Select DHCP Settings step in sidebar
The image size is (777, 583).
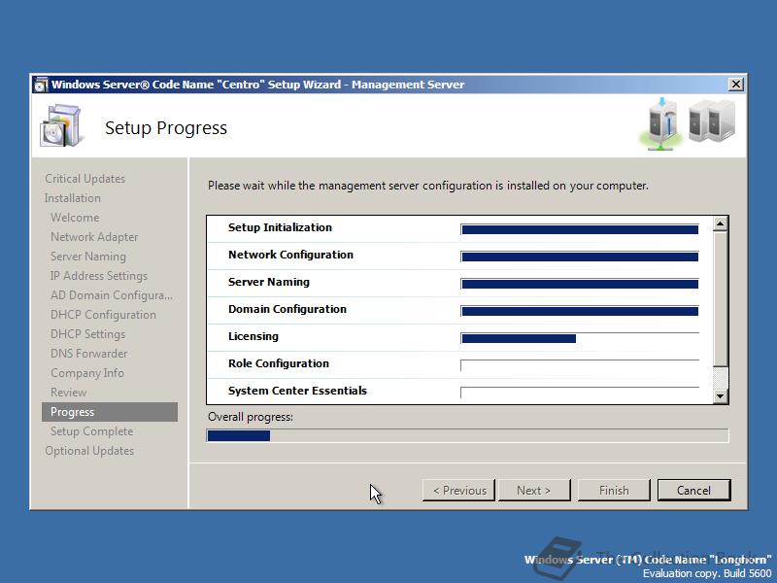pos(87,334)
